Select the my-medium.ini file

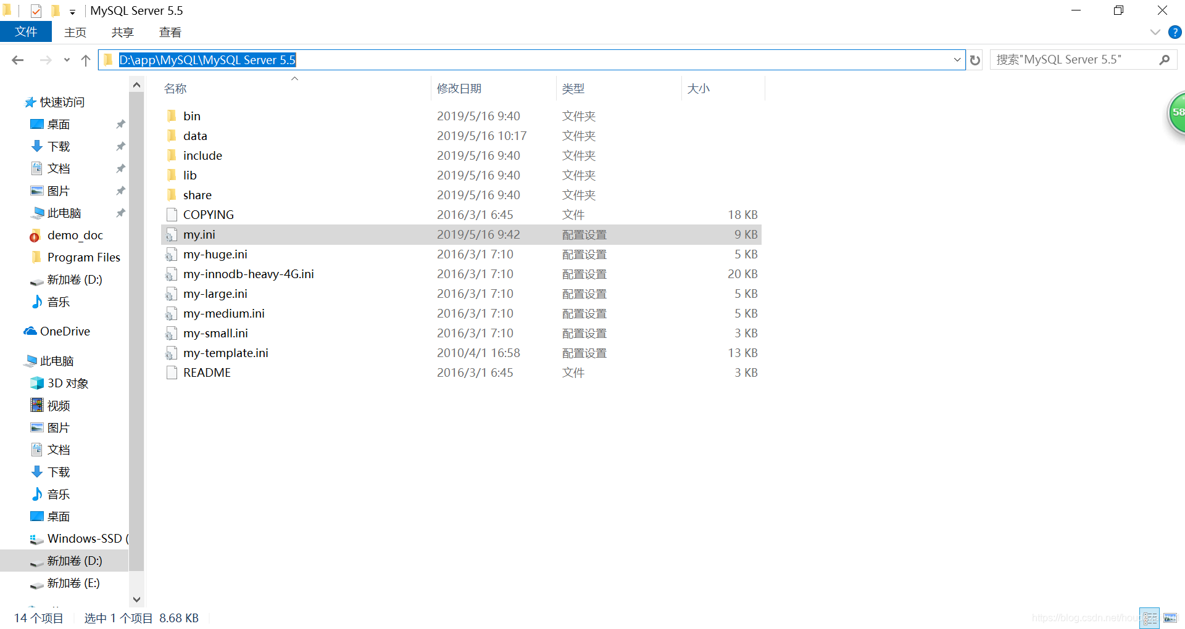point(224,313)
